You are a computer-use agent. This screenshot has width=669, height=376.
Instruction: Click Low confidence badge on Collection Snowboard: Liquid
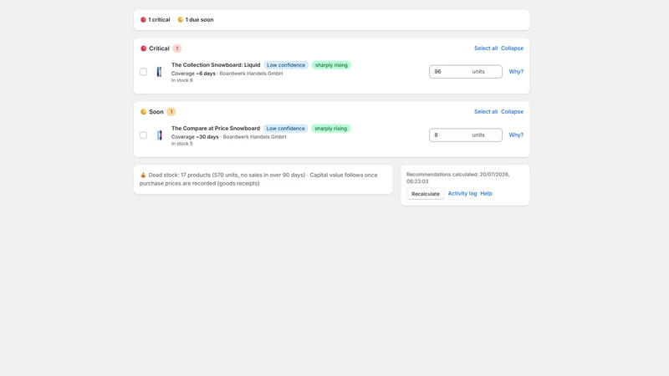coord(286,65)
